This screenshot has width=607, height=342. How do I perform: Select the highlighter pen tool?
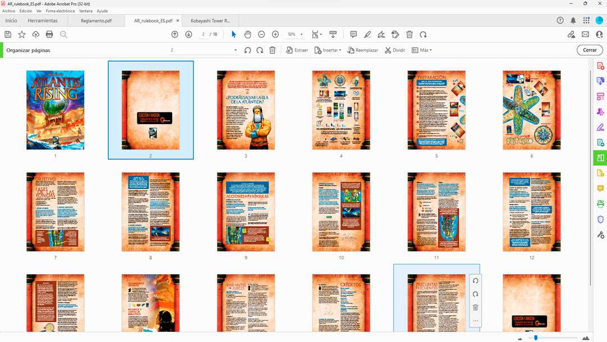point(367,34)
